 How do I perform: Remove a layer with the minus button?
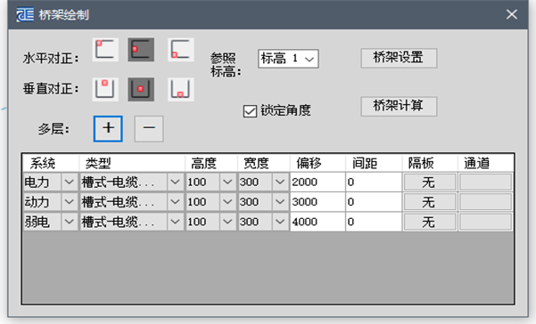(149, 128)
